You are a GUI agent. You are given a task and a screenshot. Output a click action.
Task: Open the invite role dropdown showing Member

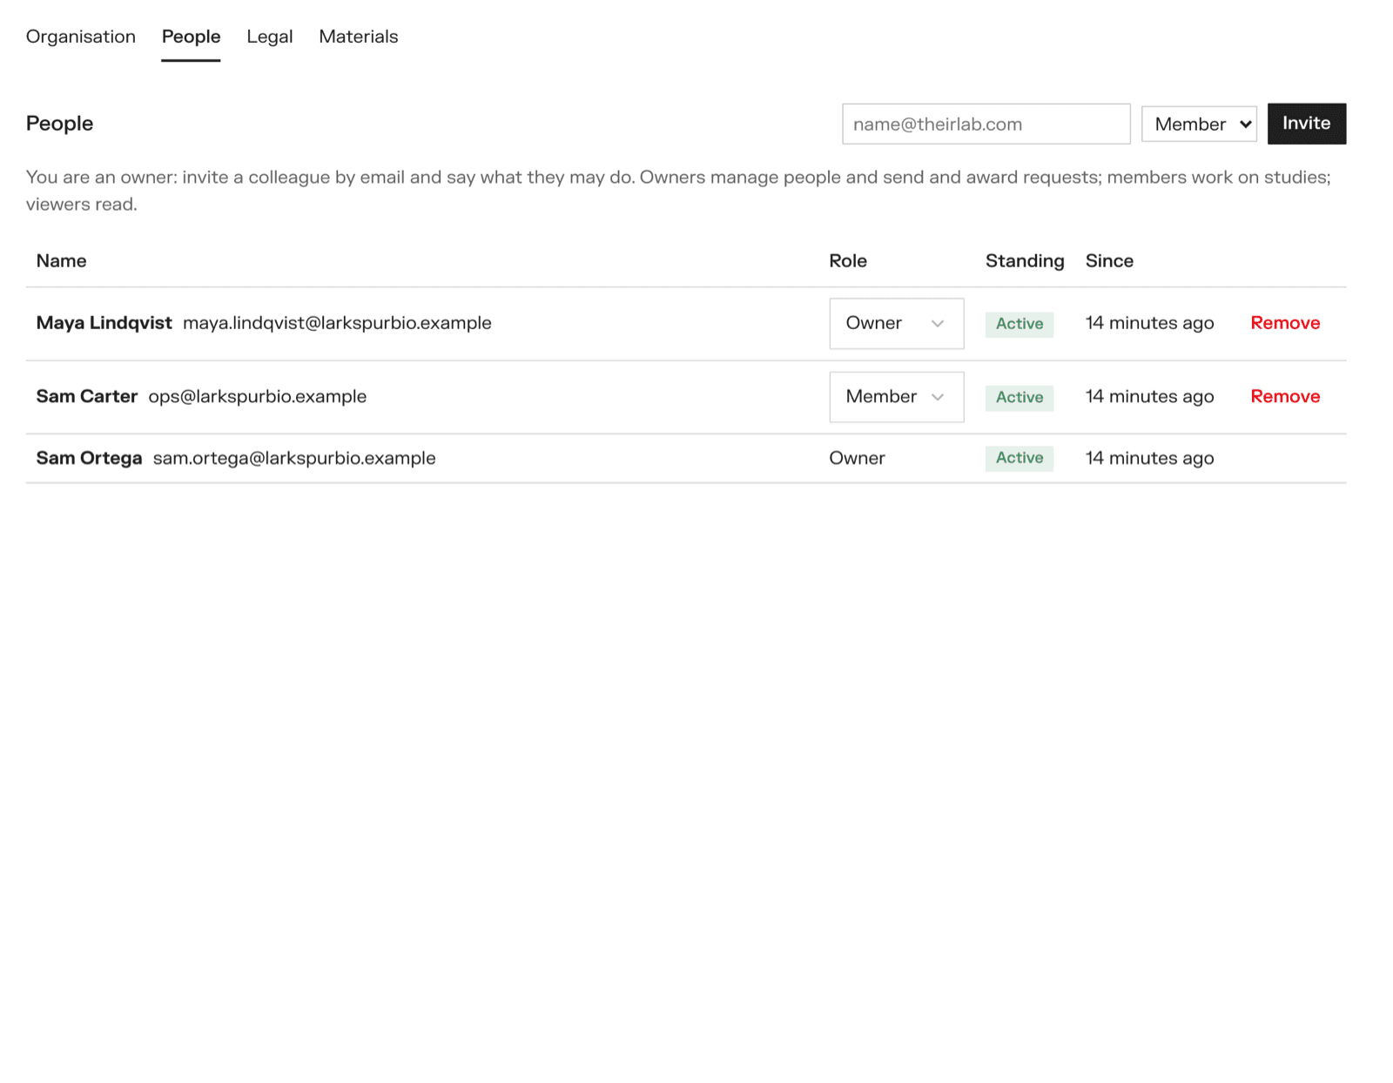[x=1199, y=124]
